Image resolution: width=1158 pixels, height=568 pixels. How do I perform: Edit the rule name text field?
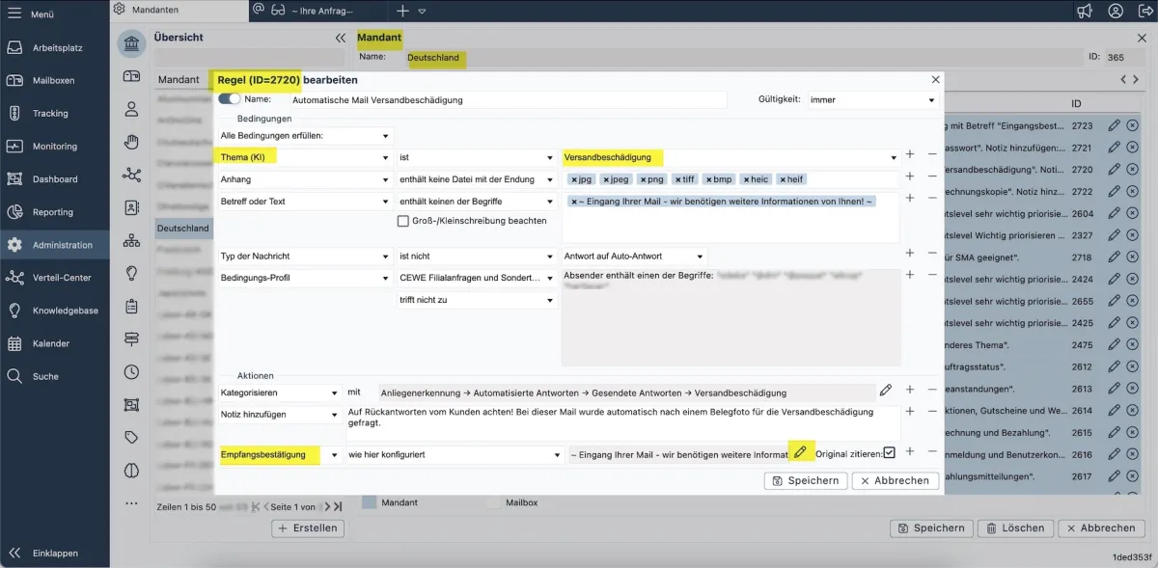click(x=508, y=99)
